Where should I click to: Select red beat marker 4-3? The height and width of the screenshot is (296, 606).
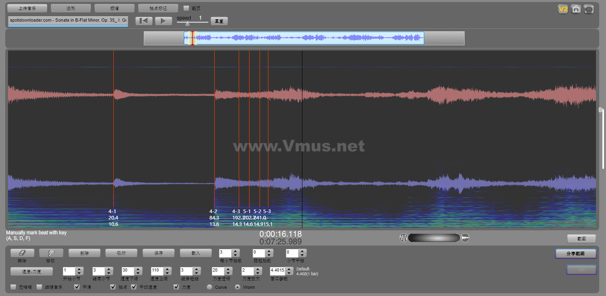pos(236,211)
